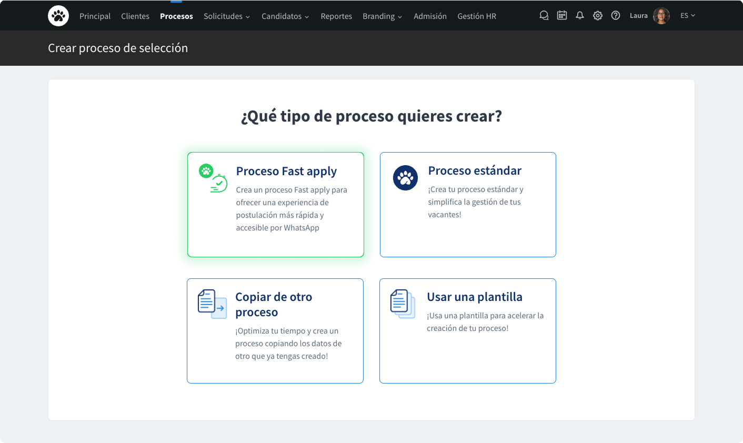The height and width of the screenshot is (443, 743).
Task: Click the paw logo in the top bar
Action: (x=58, y=15)
